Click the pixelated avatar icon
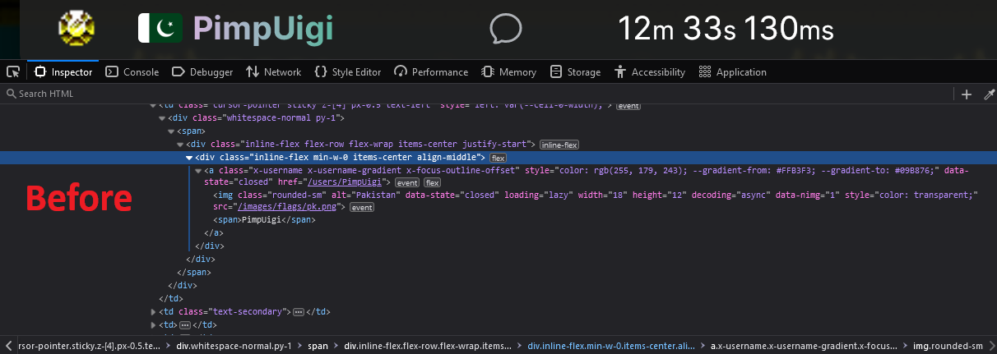Image resolution: width=997 pixels, height=354 pixels. pyautogui.click(x=77, y=30)
